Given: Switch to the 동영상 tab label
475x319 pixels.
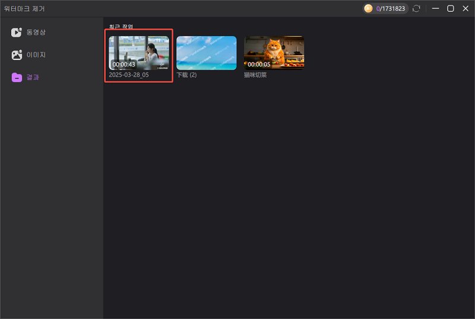Looking at the screenshot, I should [36, 32].
